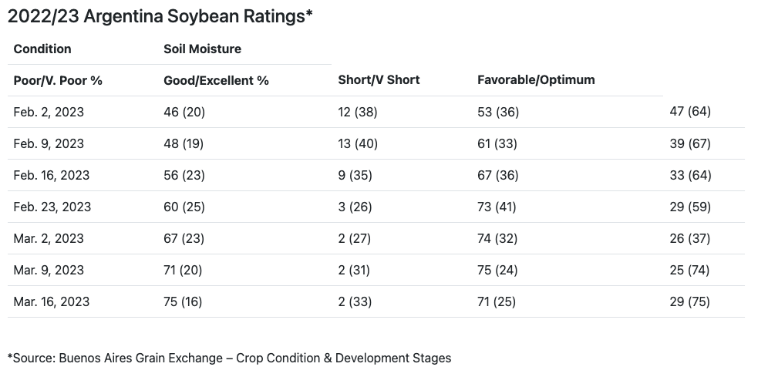Select the "Feb. 2, 2023" date cell

coord(49,112)
